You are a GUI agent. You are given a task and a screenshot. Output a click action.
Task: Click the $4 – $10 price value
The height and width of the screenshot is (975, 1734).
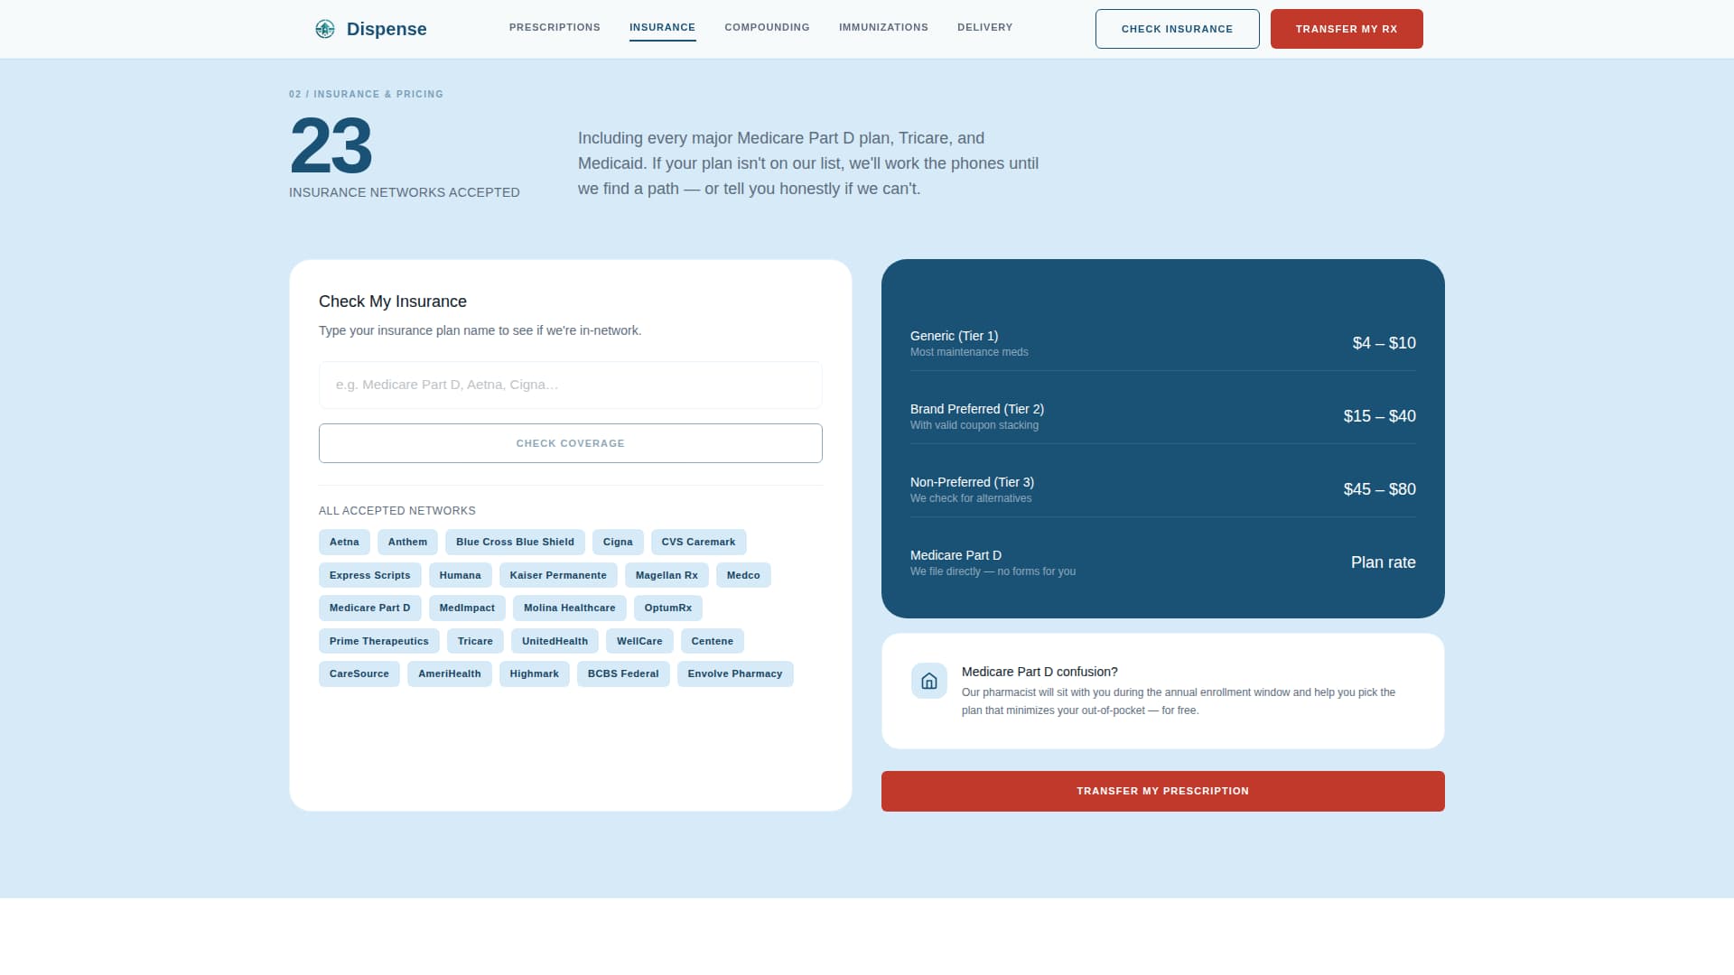coord(1384,343)
